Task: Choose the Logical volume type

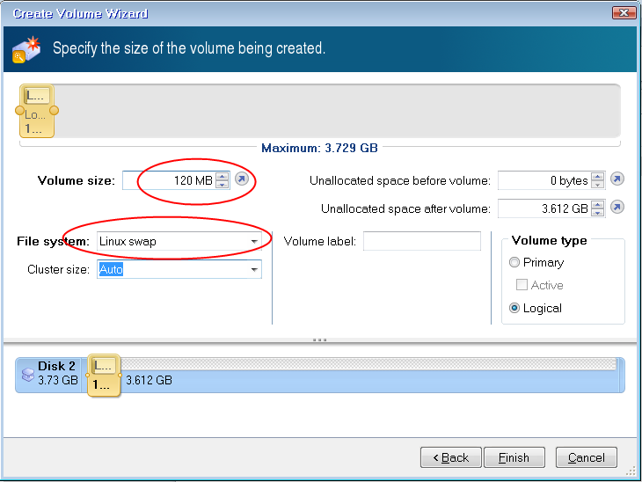Action: 514,308
